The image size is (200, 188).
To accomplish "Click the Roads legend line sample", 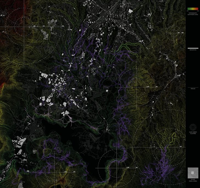I will [193, 88].
